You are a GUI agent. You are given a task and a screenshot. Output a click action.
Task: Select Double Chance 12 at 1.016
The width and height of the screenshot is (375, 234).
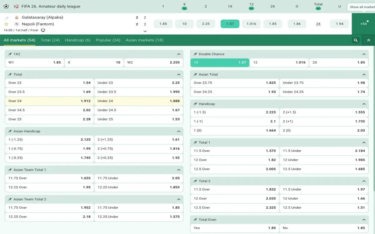coord(279,62)
